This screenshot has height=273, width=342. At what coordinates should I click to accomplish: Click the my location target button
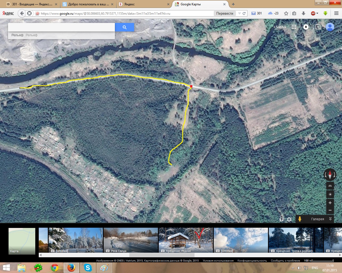330,194
